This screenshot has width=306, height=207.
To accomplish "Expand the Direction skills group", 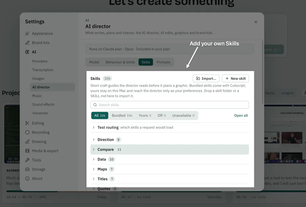I will click(170, 140).
